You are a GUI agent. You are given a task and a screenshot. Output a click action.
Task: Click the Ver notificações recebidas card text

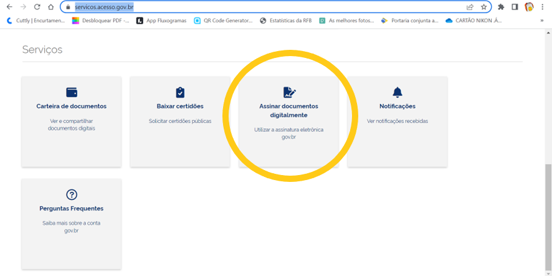coord(397,121)
